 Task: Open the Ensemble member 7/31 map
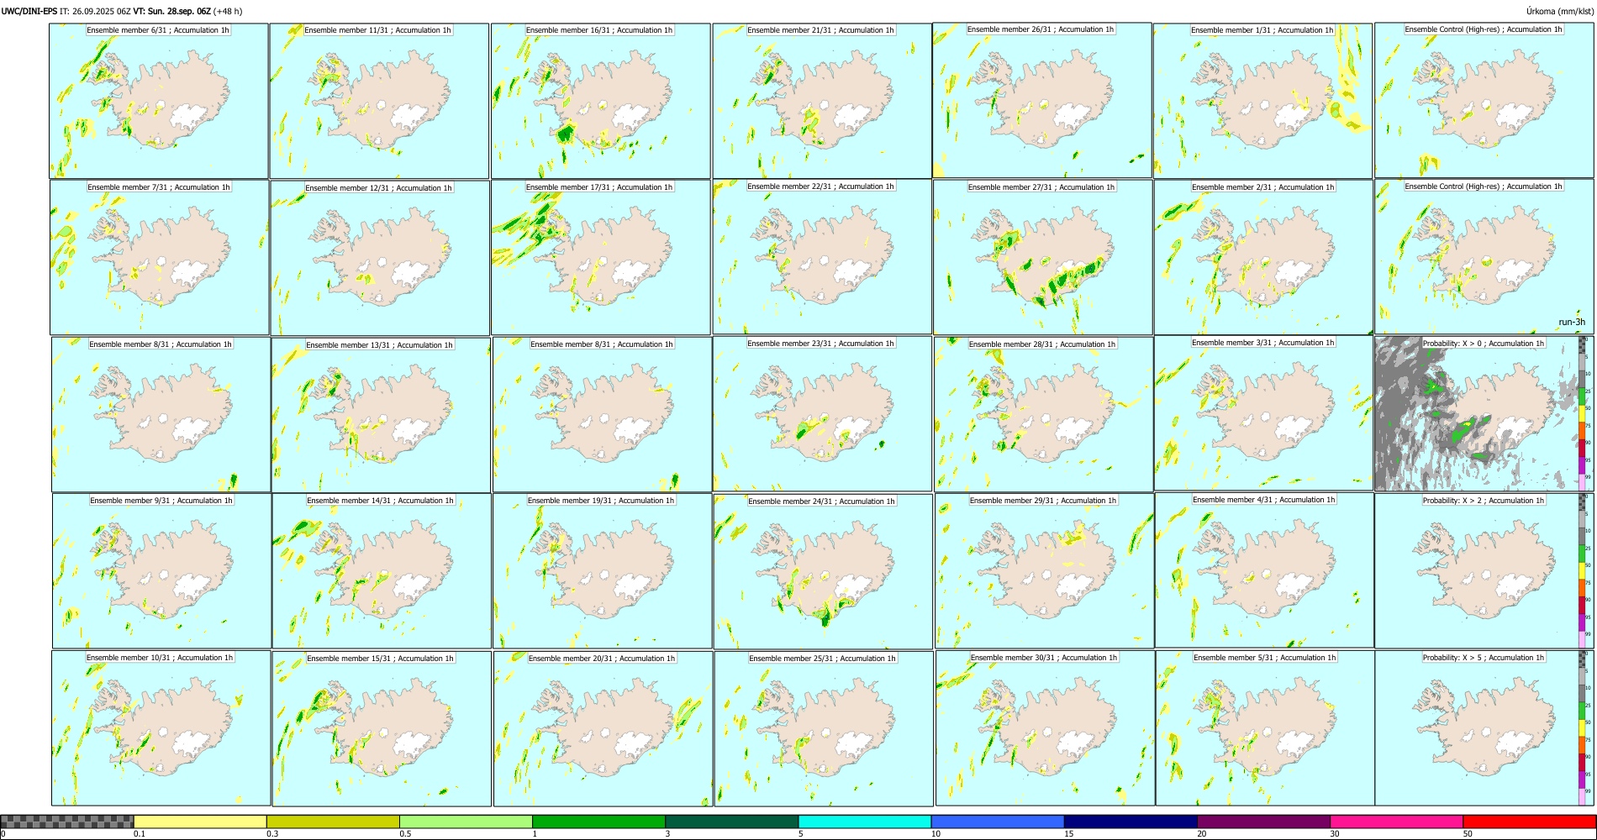click(160, 258)
